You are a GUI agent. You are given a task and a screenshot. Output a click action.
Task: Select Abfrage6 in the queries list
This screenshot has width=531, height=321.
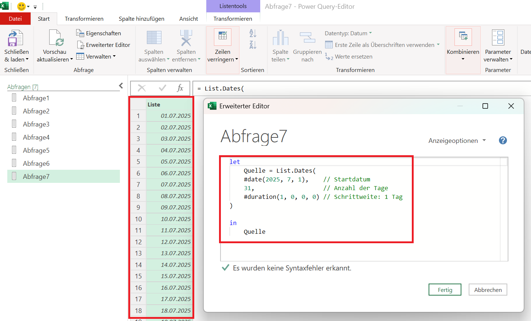click(x=63, y=163)
